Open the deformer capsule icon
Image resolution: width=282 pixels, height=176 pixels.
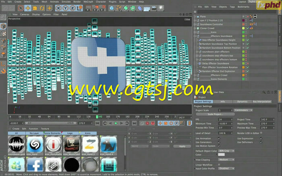coord(140,8)
